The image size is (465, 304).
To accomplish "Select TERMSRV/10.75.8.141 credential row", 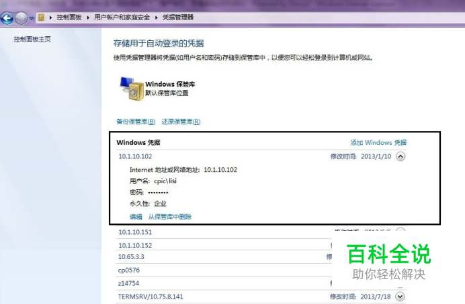I will click(x=261, y=297).
